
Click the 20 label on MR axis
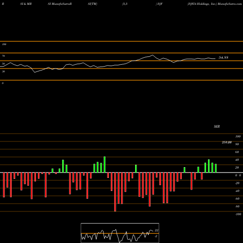click(237, 168)
